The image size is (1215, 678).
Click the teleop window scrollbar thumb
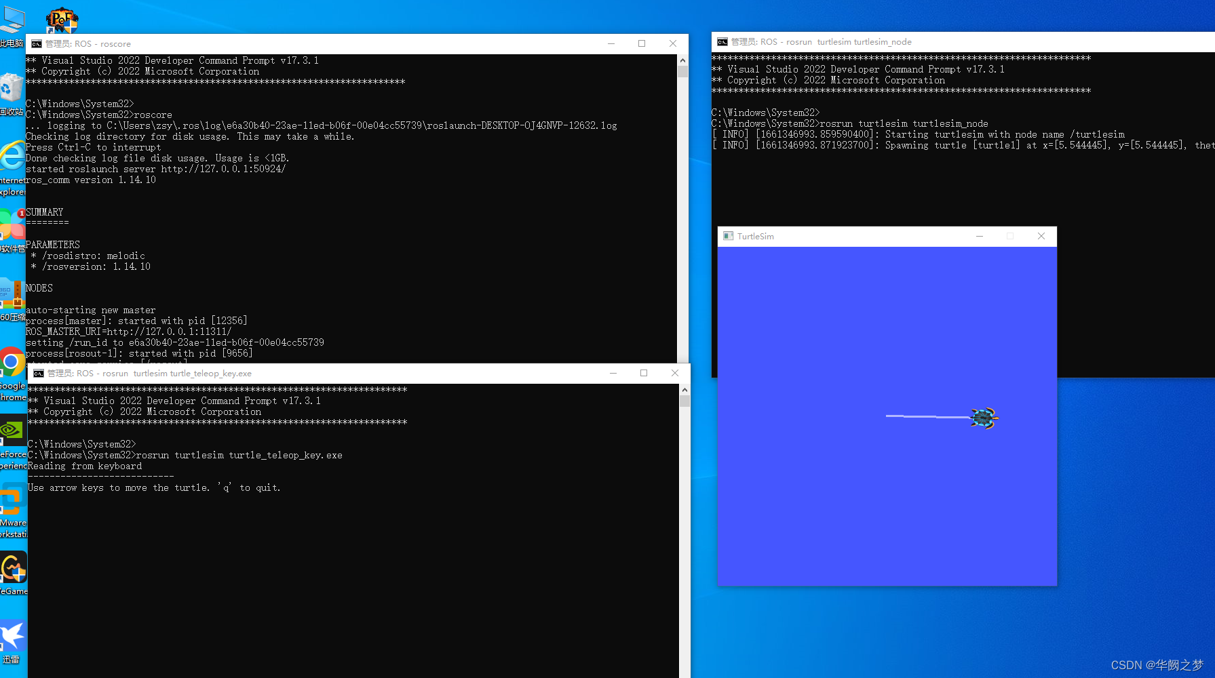(684, 401)
